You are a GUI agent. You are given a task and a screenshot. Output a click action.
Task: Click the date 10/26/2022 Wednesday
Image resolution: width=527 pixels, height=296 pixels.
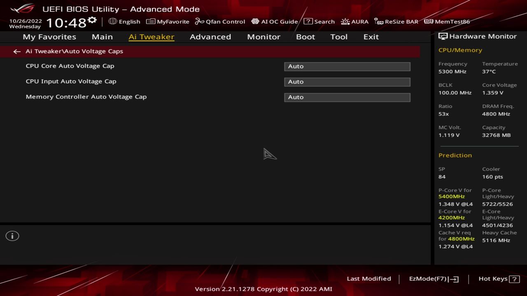click(x=26, y=23)
